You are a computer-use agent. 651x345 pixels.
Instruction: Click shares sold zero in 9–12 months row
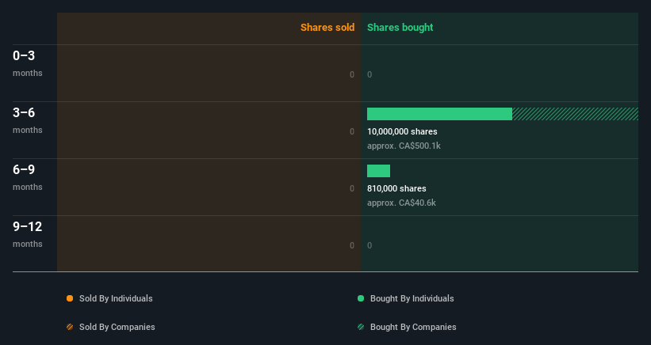tap(352, 245)
